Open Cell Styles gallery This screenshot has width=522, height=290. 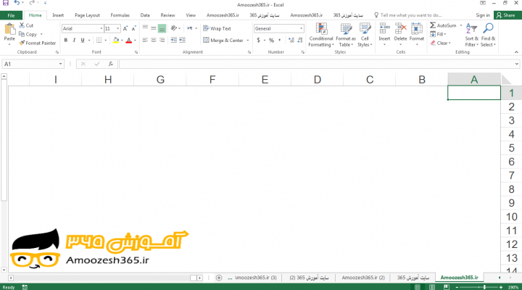[365, 35]
